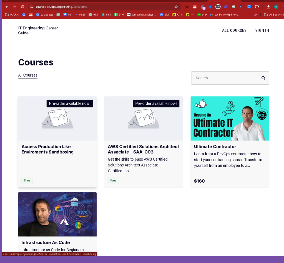Open the Wix Website Editor bookmark

point(142,15)
